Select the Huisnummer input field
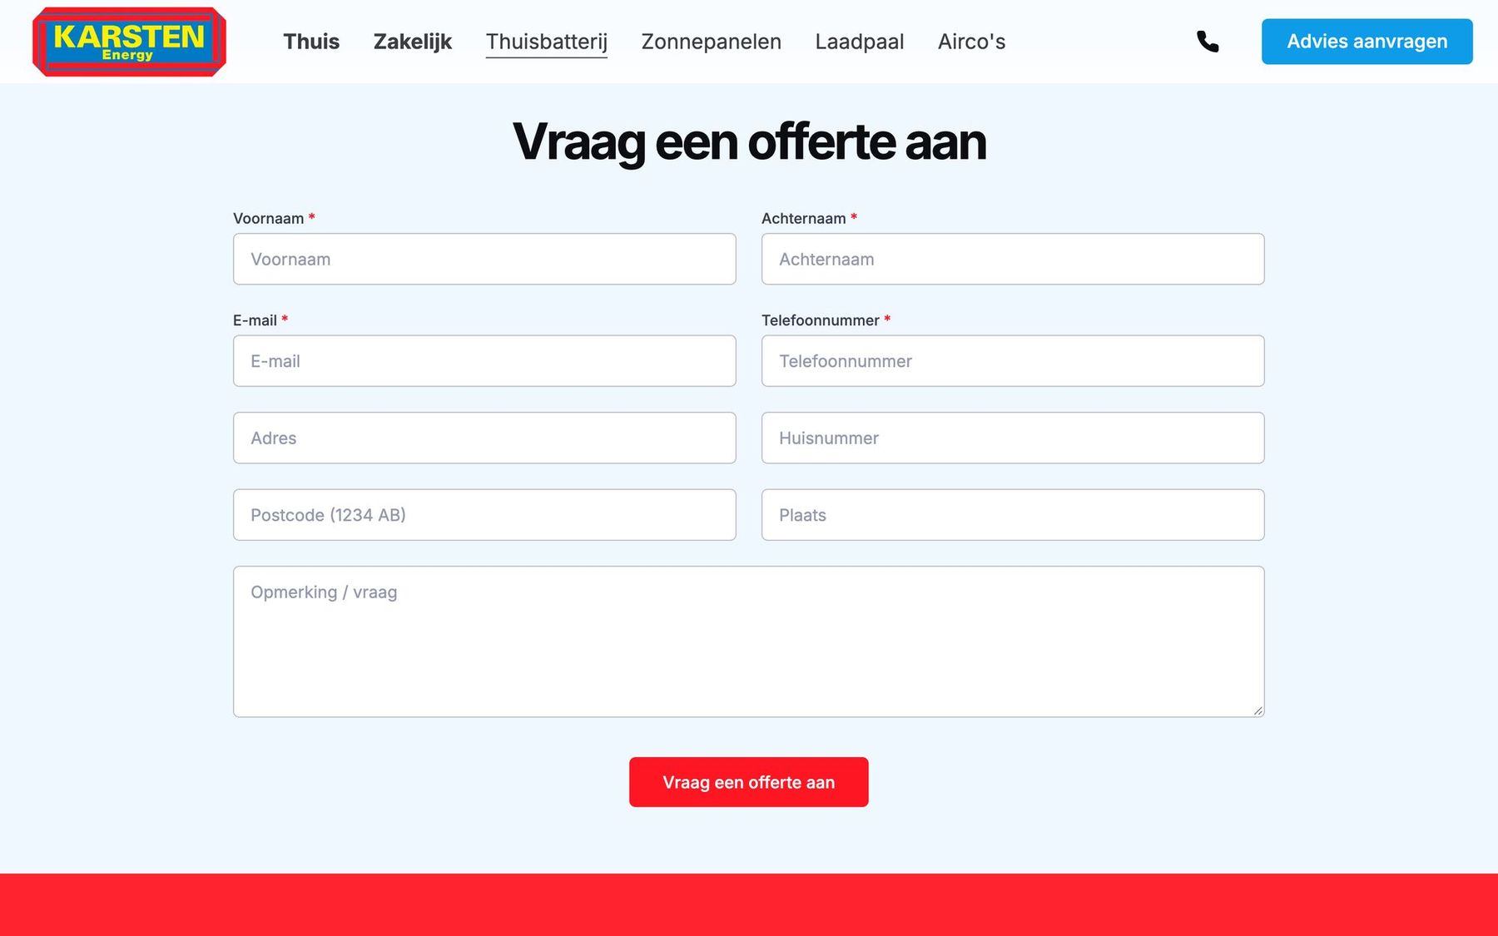Screen dimensions: 1498x936 click(1013, 438)
